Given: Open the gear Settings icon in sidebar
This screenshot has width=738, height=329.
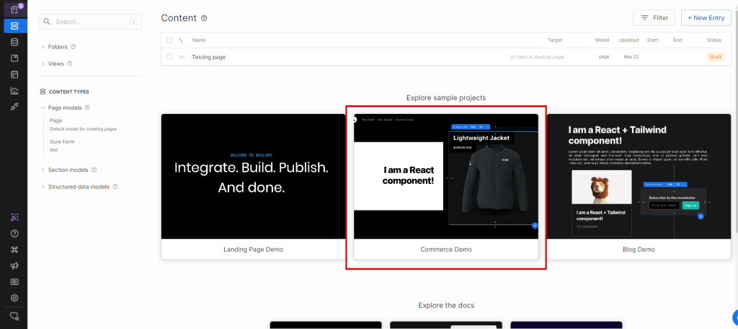Looking at the screenshot, I should point(14,298).
